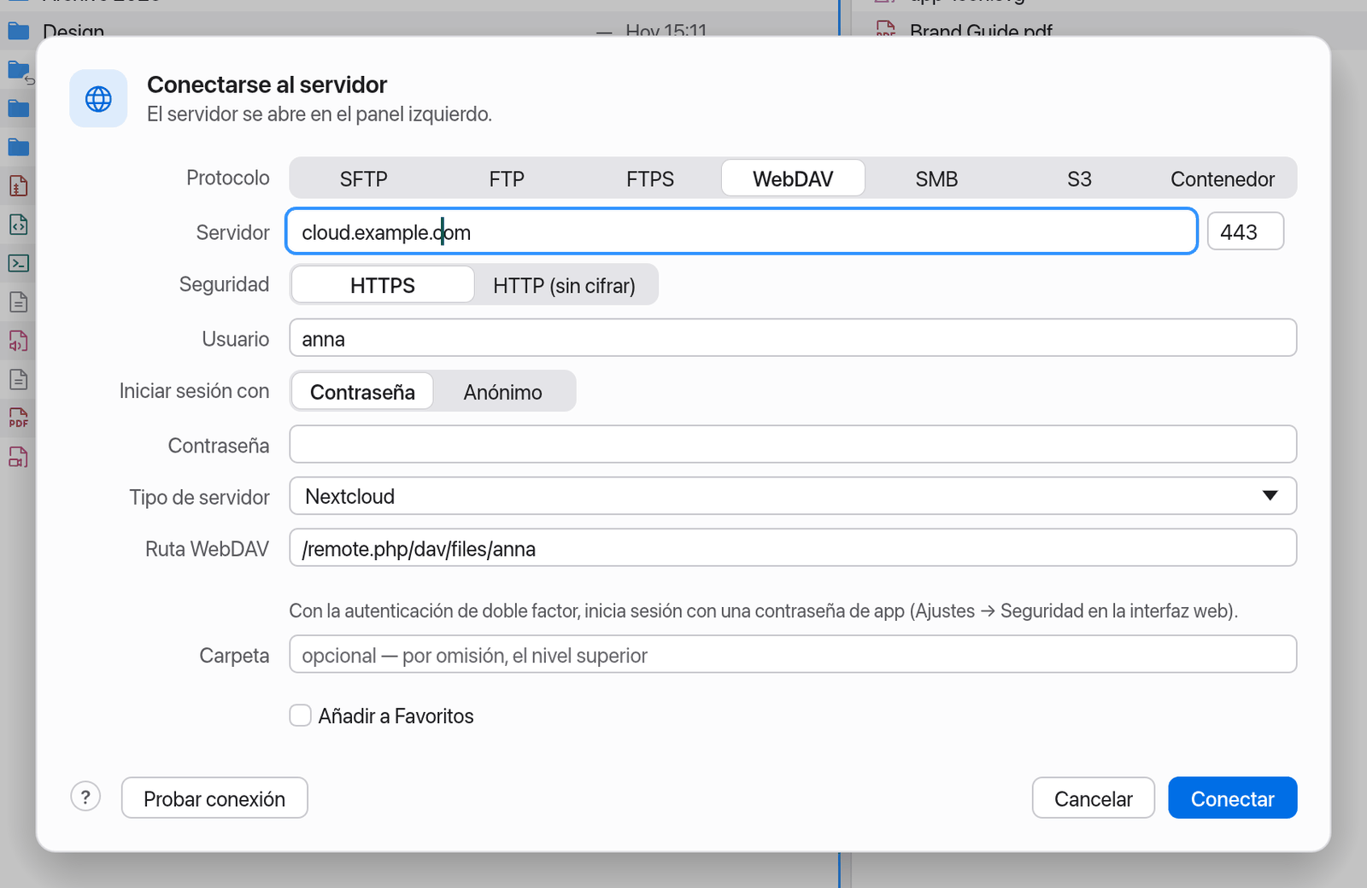This screenshot has width=1367, height=888.
Task: Click the Usuario field containing anna
Action: 793,338
